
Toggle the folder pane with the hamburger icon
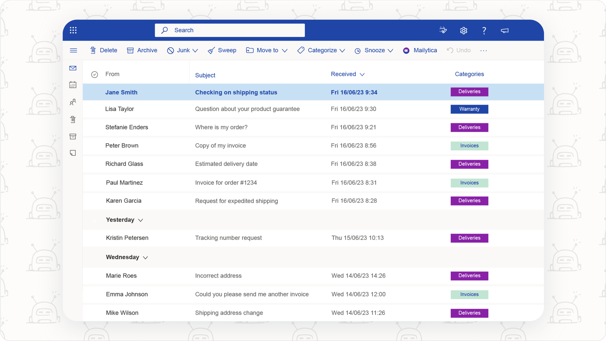[73, 50]
